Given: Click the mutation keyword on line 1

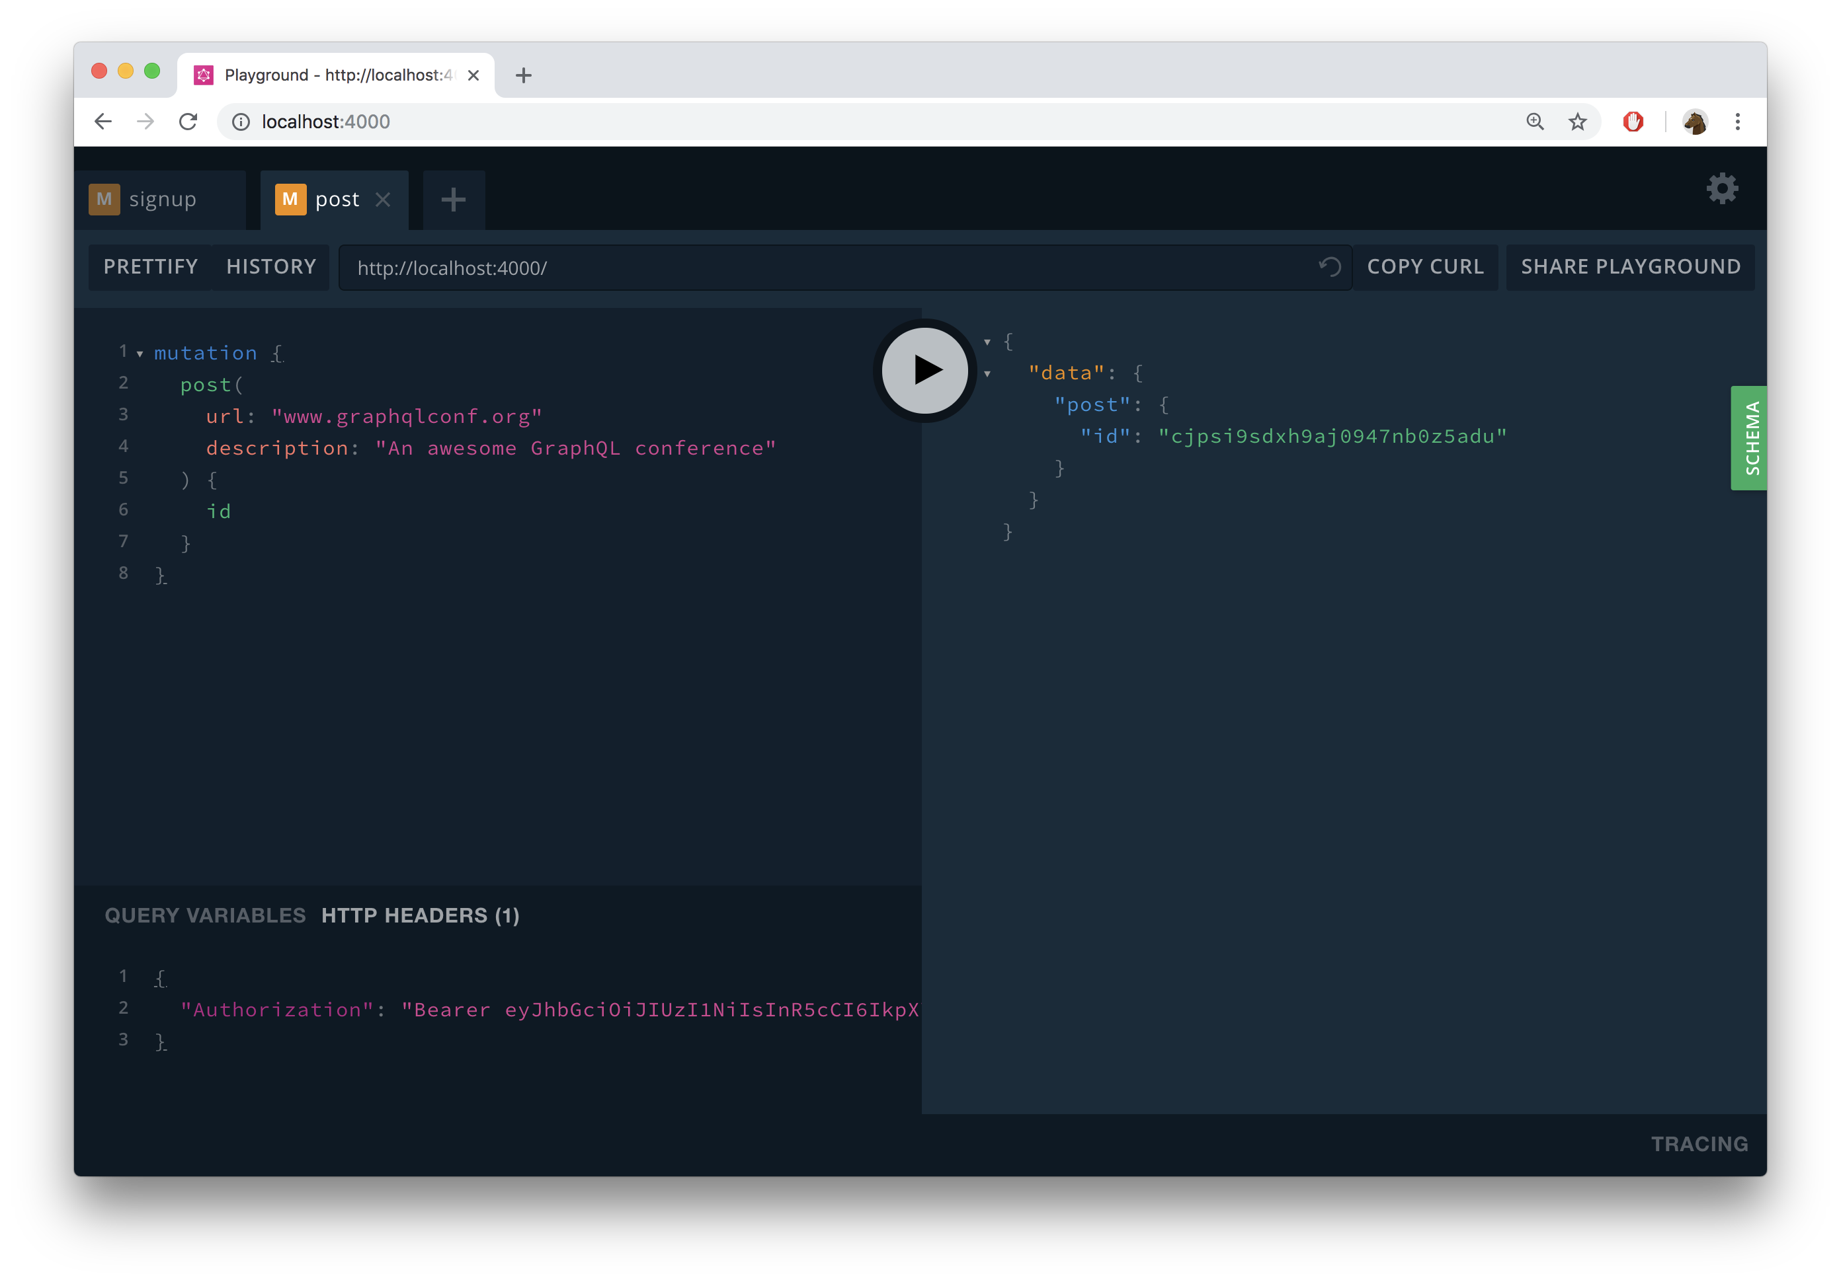Looking at the screenshot, I should [205, 354].
